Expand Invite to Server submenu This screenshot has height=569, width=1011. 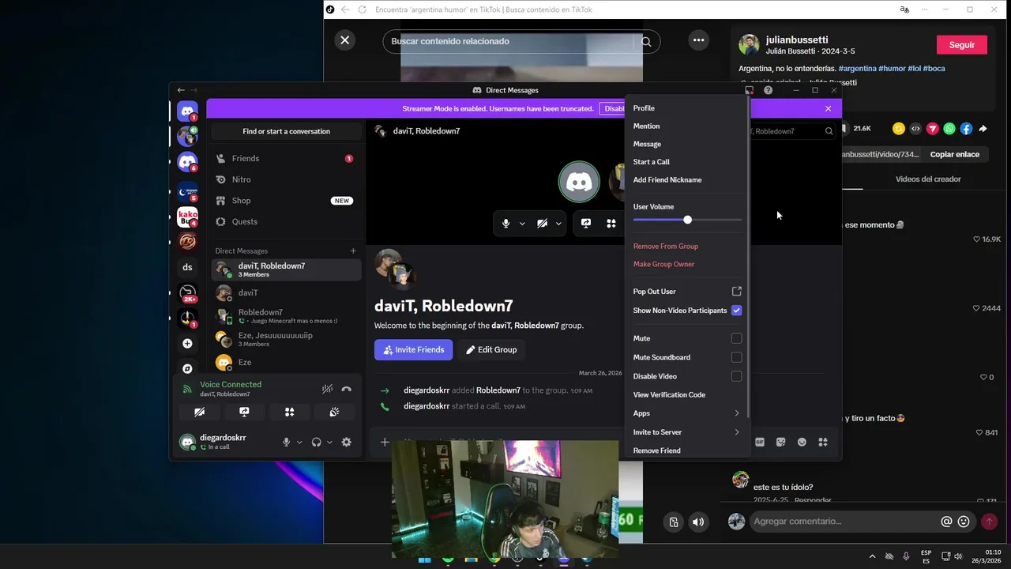click(x=687, y=432)
